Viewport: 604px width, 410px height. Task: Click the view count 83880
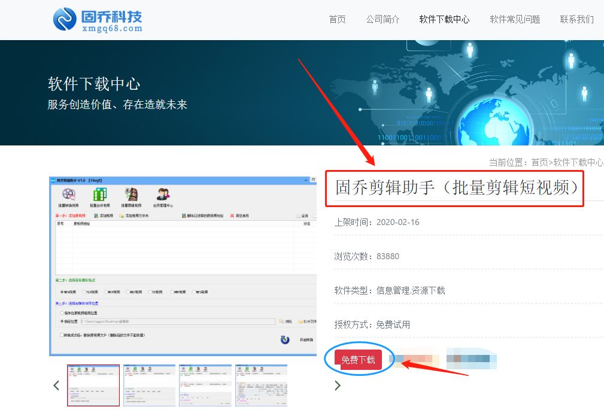coord(387,256)
